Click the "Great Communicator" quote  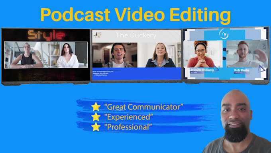click(x=143, y=107)
